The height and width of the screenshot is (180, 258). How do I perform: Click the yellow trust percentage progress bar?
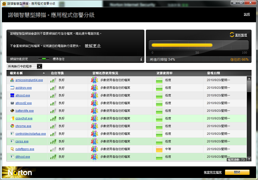pos(182,45)
